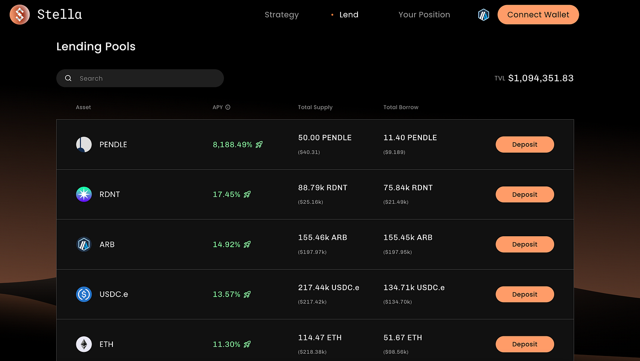
Task: Click the Connect Wallet button
Action: 538,15
